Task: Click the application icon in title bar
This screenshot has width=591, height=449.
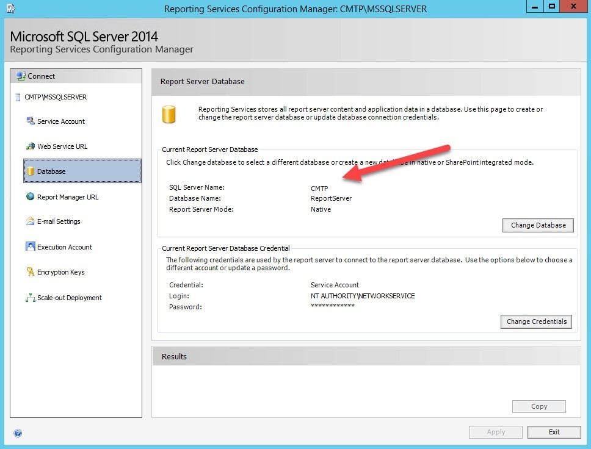Action: (x=10, y=9)
